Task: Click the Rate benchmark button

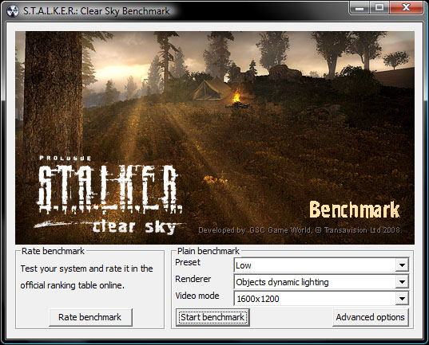Action: click(x=90, y=317)
